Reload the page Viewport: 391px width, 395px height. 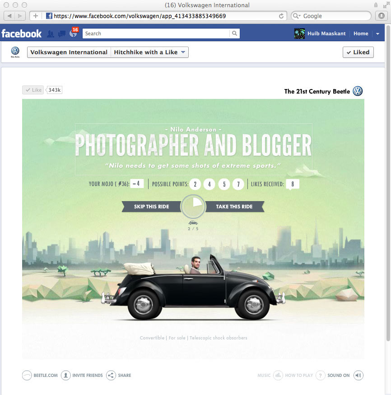(281, 16)
